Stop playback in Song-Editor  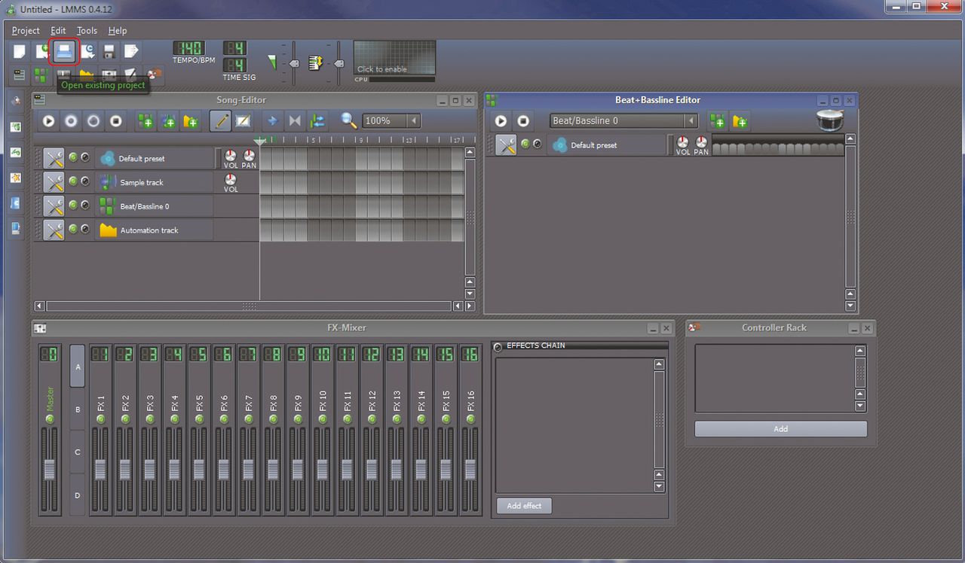[x=116, y=120]
